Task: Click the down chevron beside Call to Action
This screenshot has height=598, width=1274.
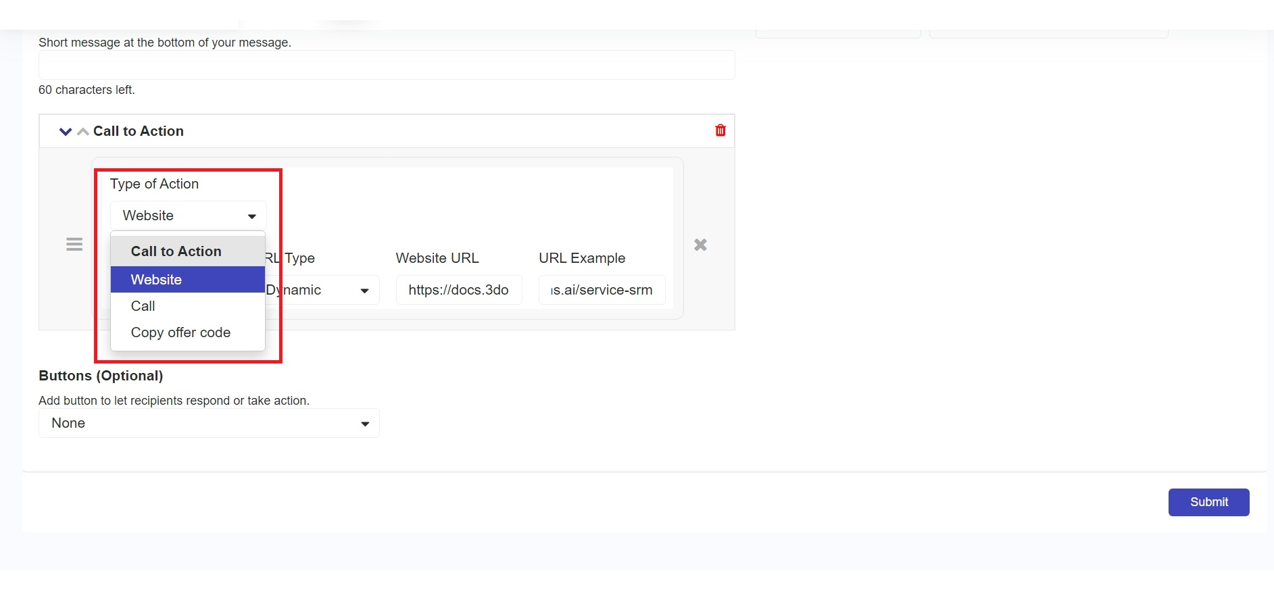Action: coord(66,131)
